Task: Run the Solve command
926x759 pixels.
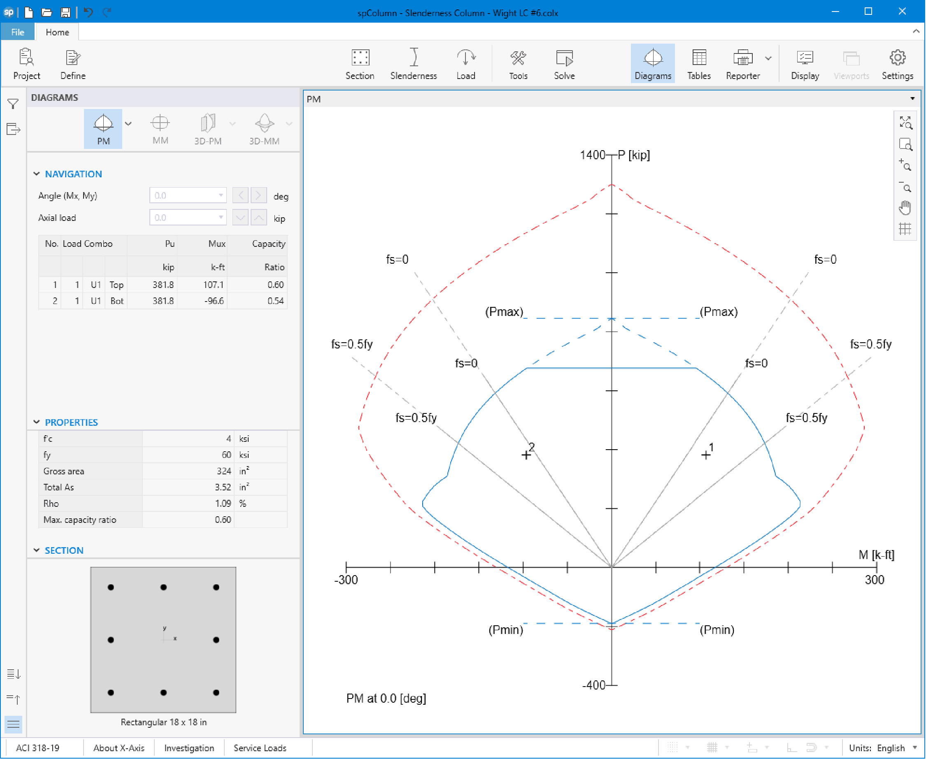Action: tap(565, 64)
